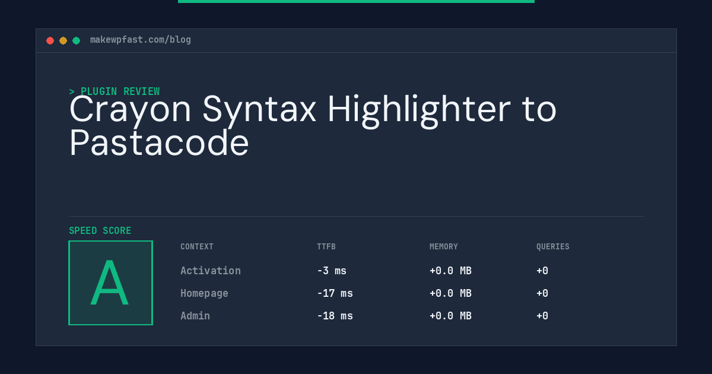Image resolution: width=712 pixels, height=374 pixels.
Task: Select the '> PLUGIN REVIEW' label
Action: click(x=115, y=91)
